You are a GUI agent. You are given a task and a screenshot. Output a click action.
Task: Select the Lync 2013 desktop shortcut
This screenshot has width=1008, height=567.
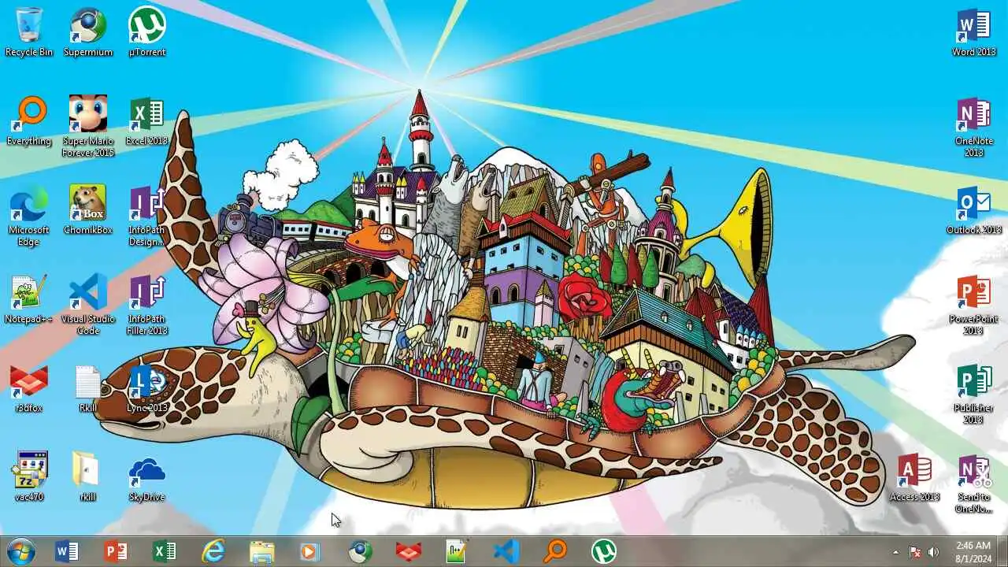147,387
